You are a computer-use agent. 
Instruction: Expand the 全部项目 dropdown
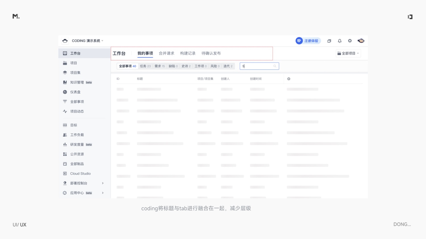point(348,53)
